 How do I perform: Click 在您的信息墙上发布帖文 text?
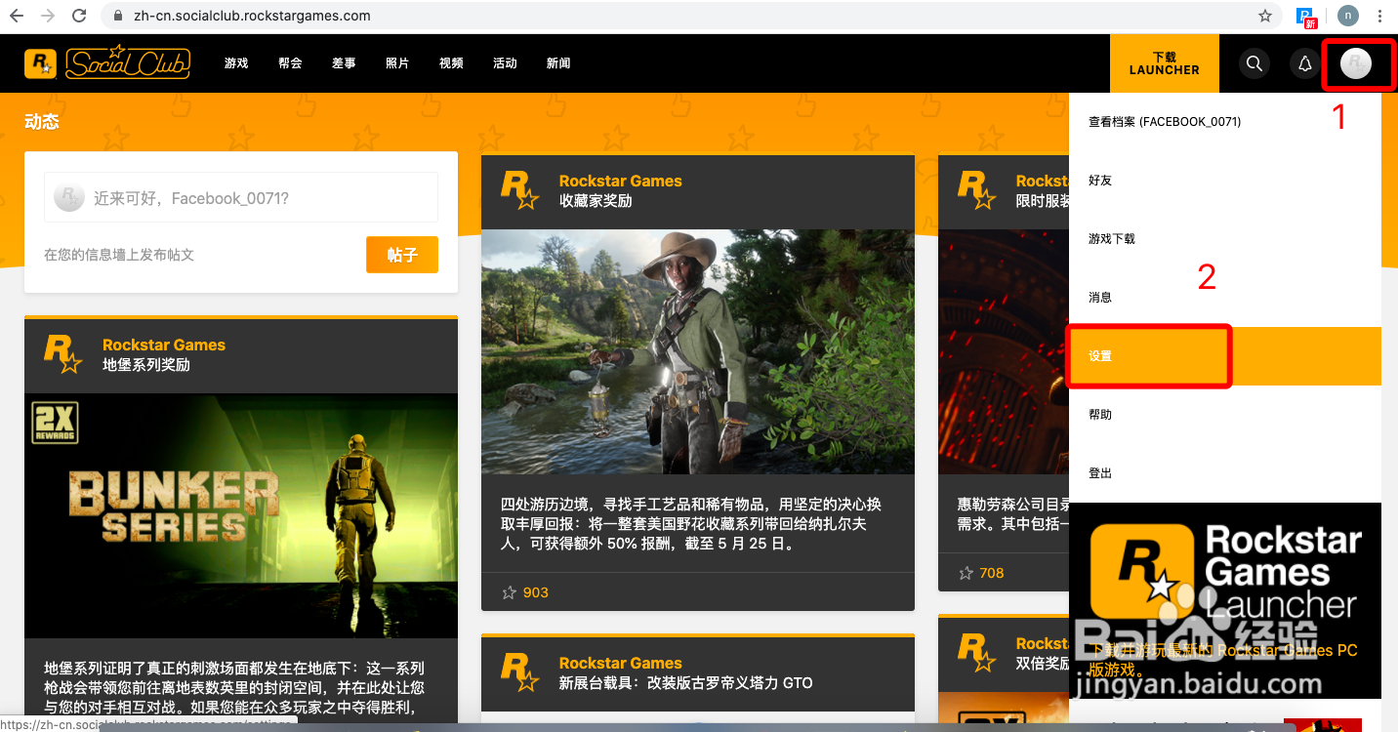(x=119, y=255)
